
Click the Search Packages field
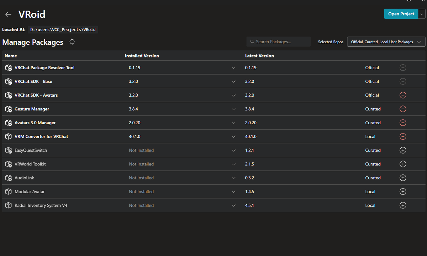point(279,42)
